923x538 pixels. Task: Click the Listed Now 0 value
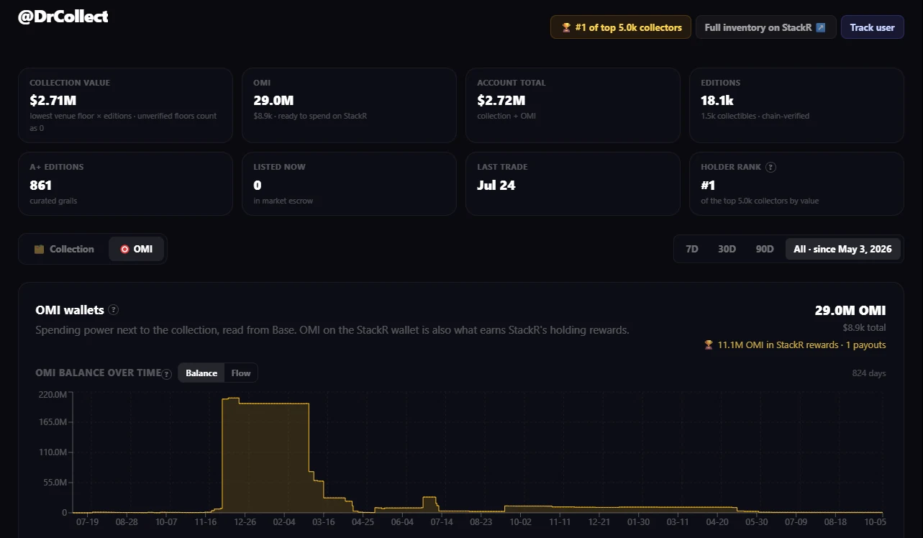point(258,185)
